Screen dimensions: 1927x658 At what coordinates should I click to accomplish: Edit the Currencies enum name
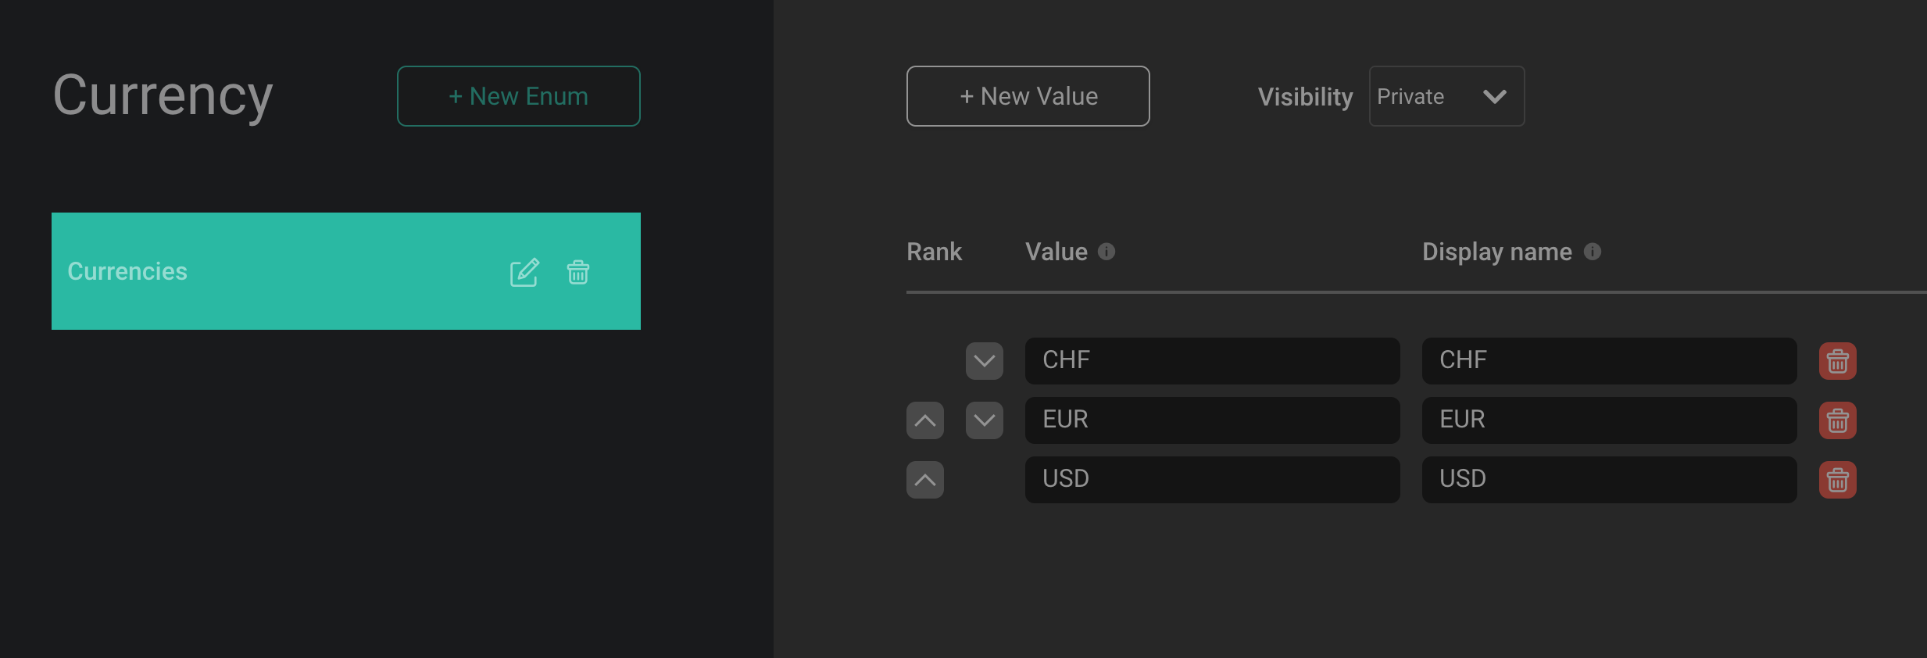tap(524, 272)
